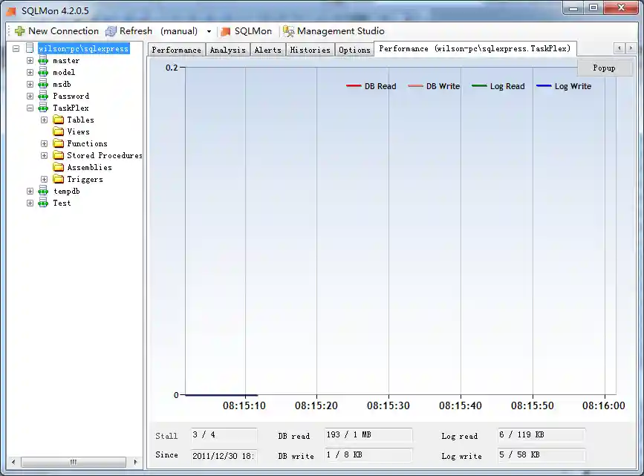Switch to the Analysis tab
This screenshot has width=644, height=476.
(227, 49)
